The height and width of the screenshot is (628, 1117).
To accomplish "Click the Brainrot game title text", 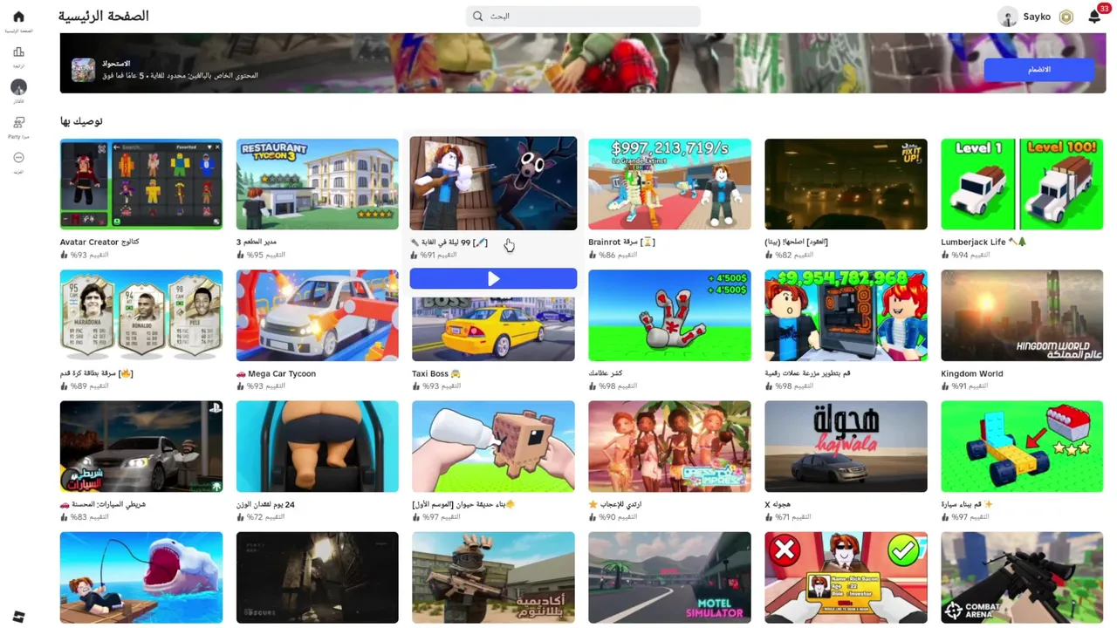I will (621, 242).
